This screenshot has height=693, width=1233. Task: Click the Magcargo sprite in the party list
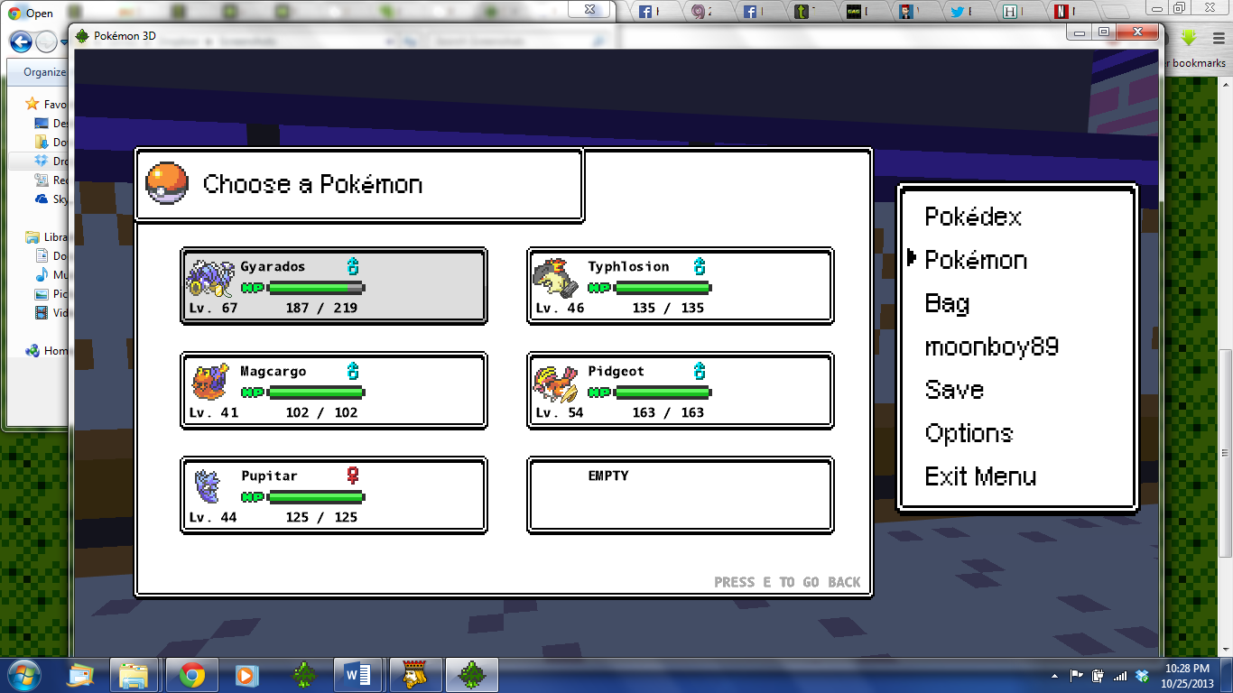pyautogui.click(x=209, y=382)
